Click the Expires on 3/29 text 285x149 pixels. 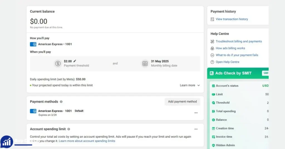47,115
